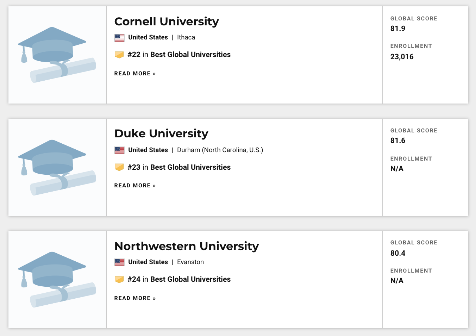Click Read More under Cornell University
This screenshot has width=476, height=336.
pyautogui.click(x=135, y=74)
